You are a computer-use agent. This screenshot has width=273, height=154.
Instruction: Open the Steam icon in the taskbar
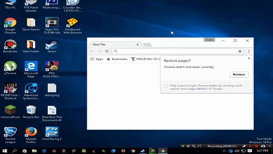(143, 151)
